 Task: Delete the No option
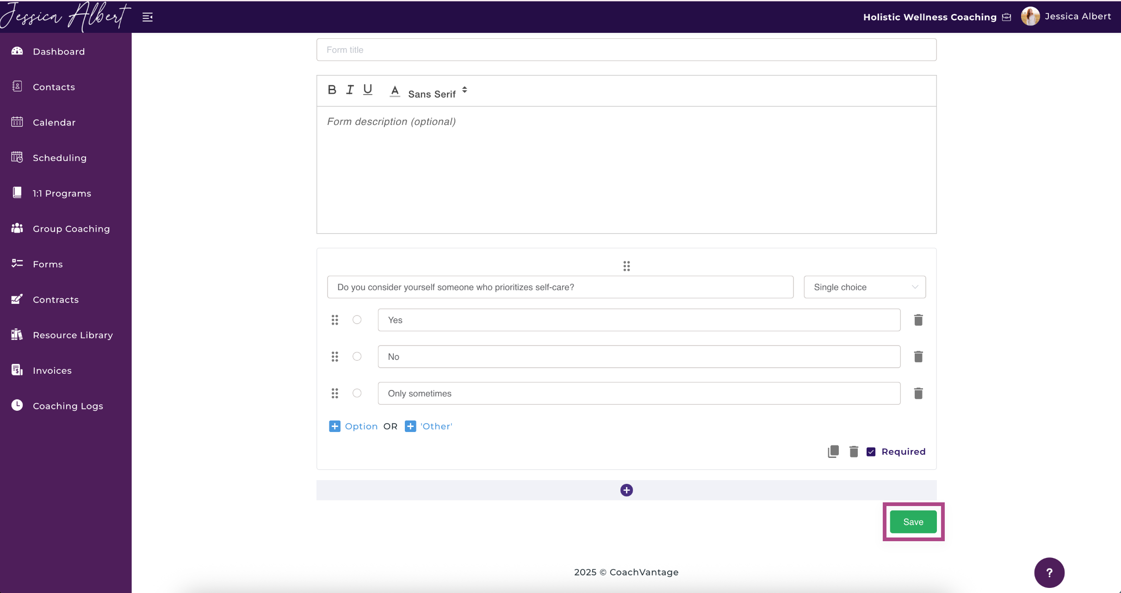918,357
